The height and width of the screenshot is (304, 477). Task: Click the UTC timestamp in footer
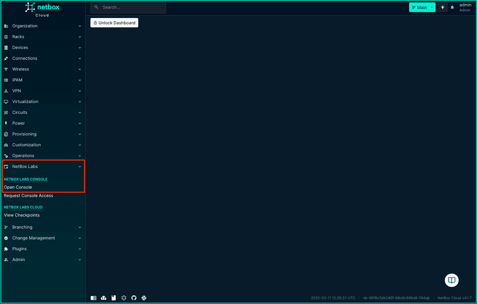tap(333, 298)
